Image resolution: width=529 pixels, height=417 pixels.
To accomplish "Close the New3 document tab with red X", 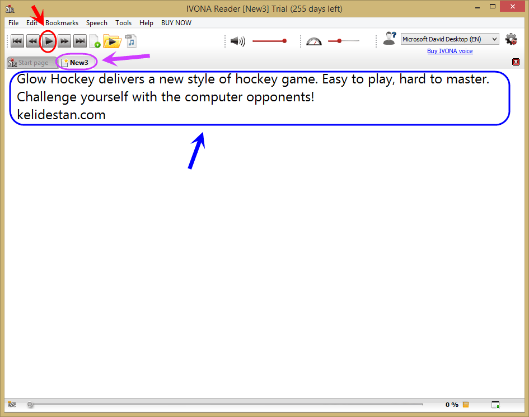I will [x=516, y=62].
